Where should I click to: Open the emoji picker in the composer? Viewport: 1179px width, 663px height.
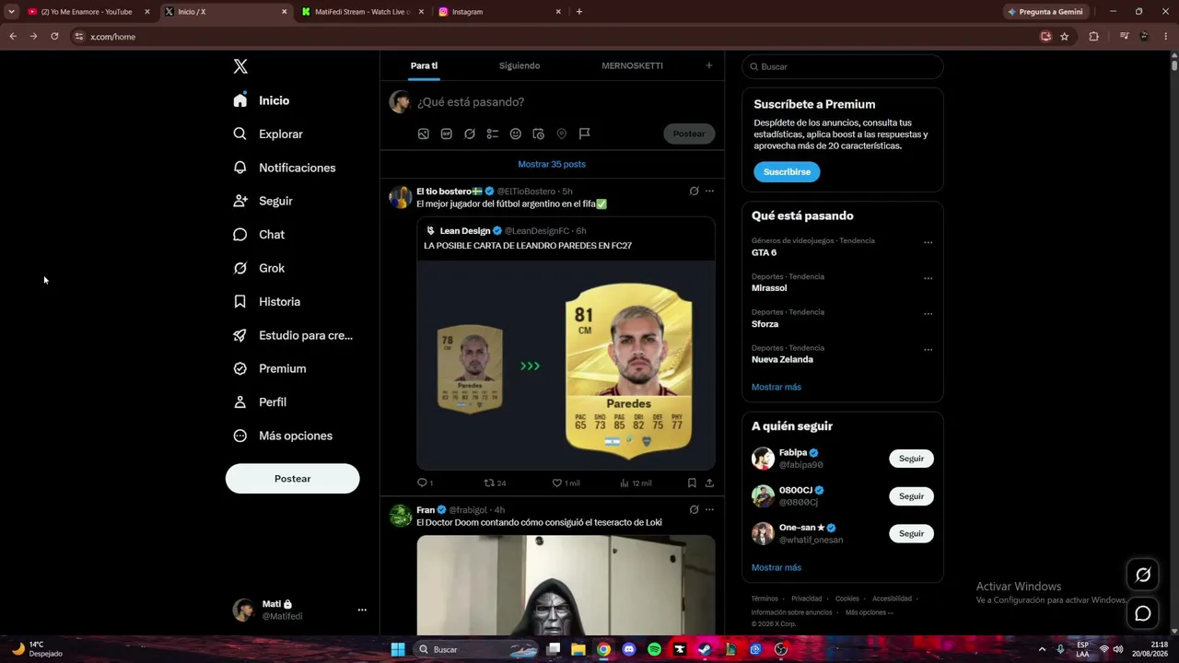516,134
